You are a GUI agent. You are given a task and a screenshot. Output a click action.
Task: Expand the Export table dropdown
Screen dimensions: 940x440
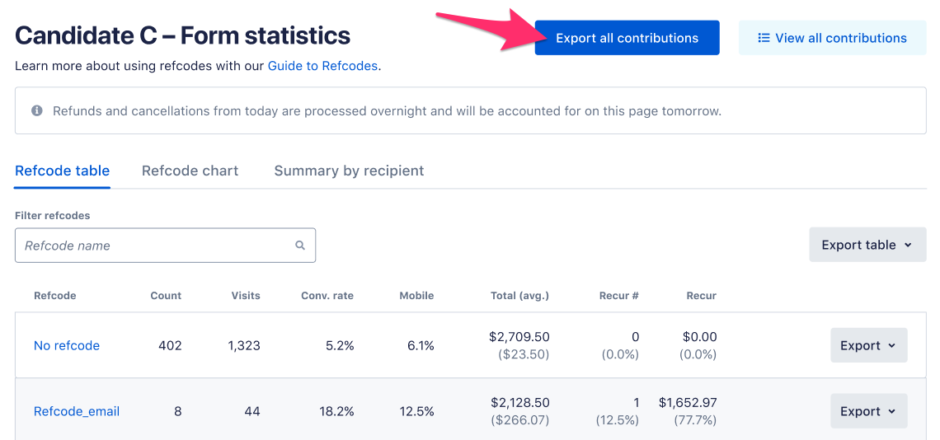coord(867,245)
